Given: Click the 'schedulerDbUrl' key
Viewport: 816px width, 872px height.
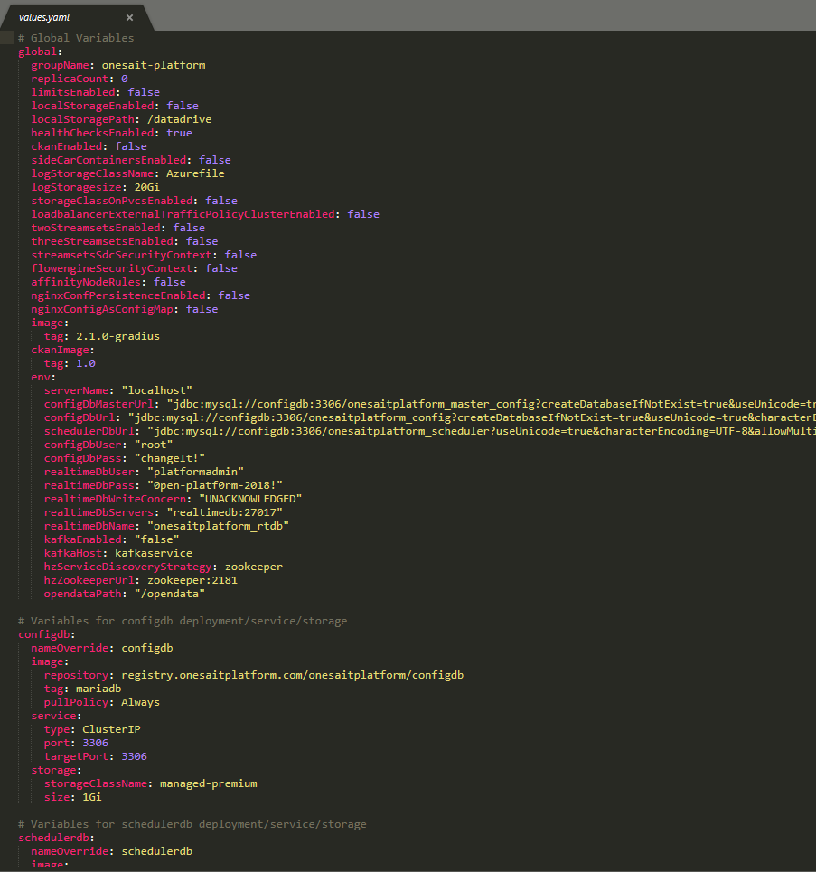Looking at the screenshot, I should click(89, 431).
